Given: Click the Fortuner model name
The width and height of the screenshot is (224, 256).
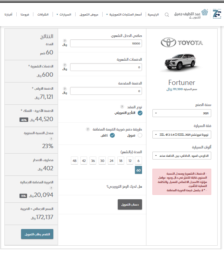Looking at the screenshot, I should tap(182, 83).
